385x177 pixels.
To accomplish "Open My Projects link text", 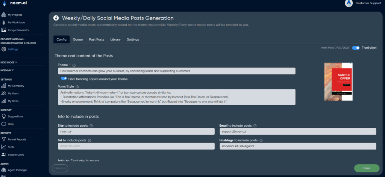I will [15, 15].
